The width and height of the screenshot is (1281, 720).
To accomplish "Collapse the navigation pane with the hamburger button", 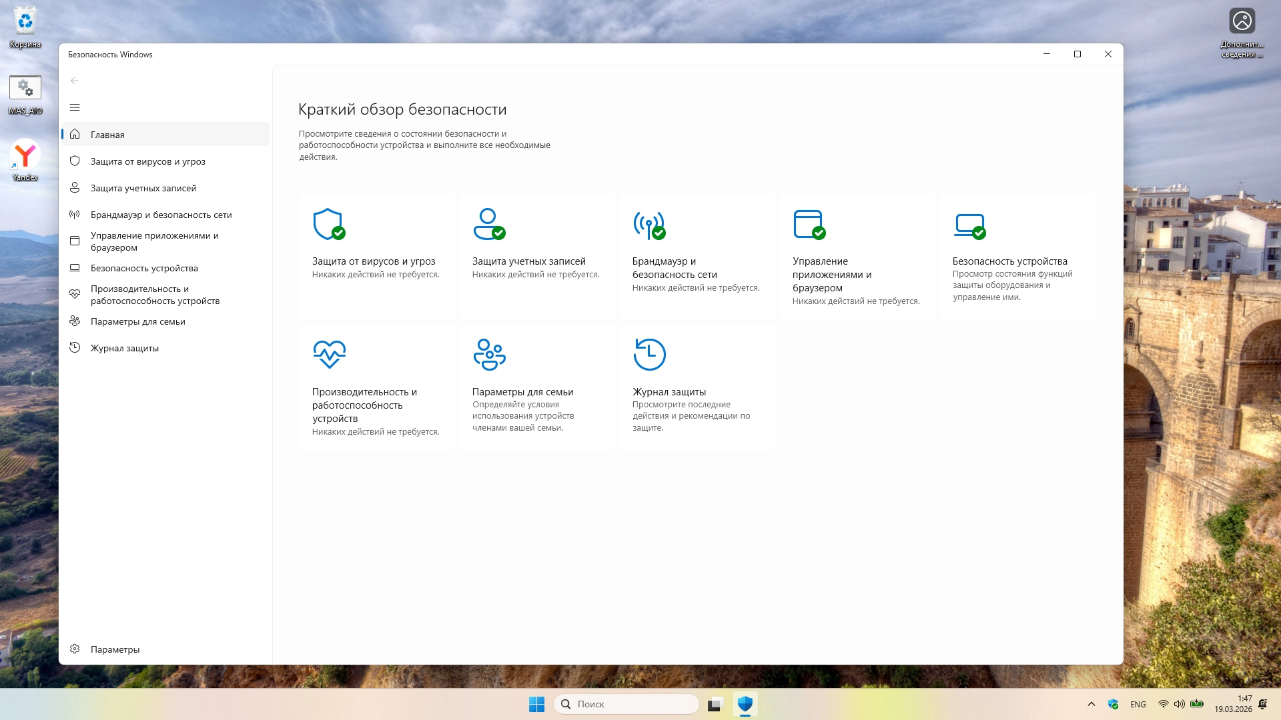I will 75,107.
